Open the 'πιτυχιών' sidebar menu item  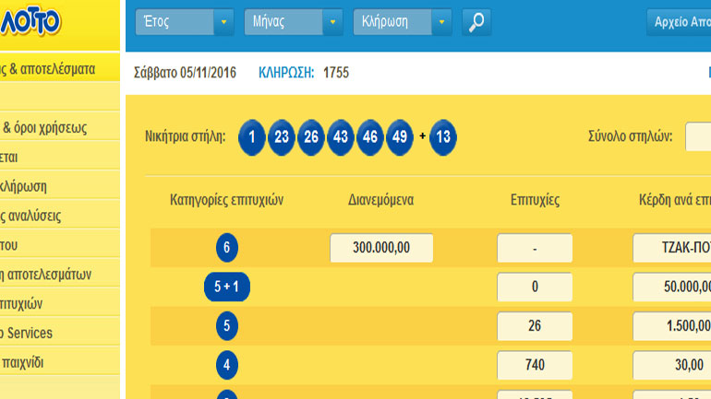point(60,303)
